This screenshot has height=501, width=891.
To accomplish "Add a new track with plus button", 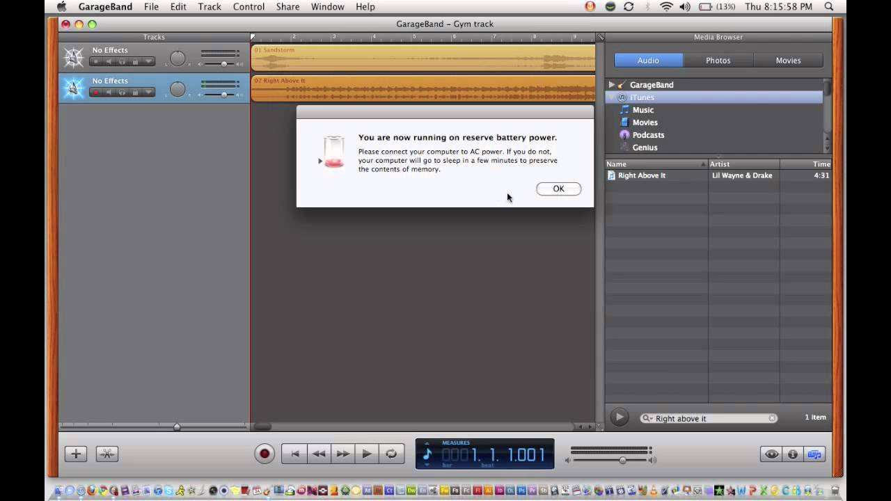I will pyautogui.click(x=76, y=454).
